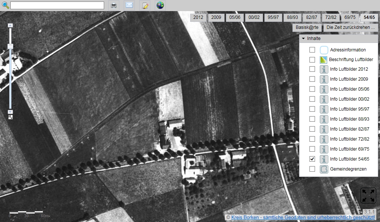The width and height of the screenshot is (380, 222).
Task: Check Info Luftbilder 82/87 checkbox
Action: tap(312, 129)
